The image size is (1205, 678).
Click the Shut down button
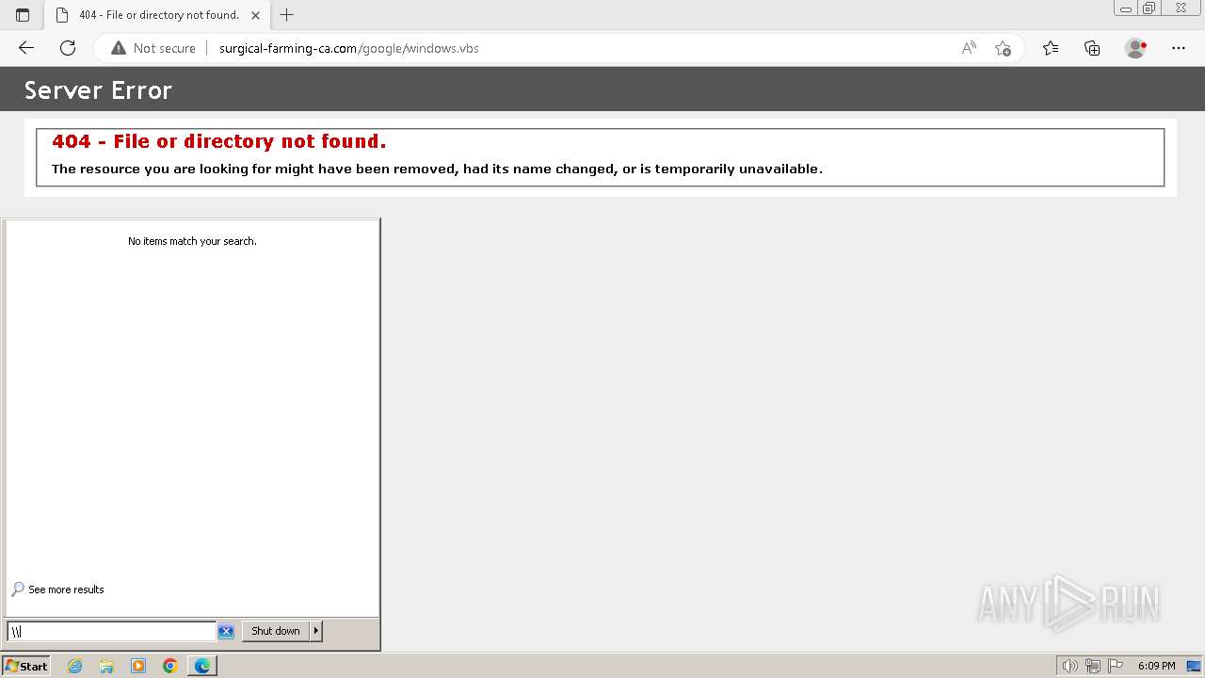tap(276, 631)
